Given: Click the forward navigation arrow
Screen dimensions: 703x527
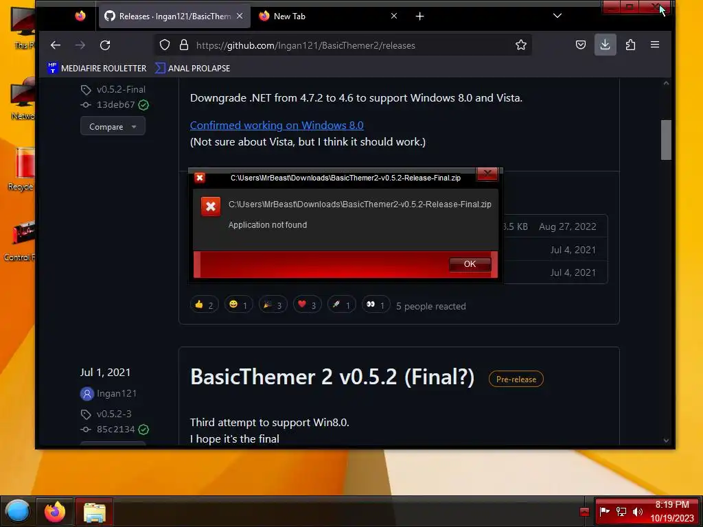Looking at the screenshot, I should [x=80, y=45].
